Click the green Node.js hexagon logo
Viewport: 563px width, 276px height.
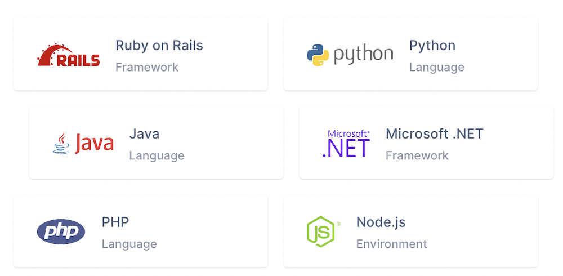320,232
